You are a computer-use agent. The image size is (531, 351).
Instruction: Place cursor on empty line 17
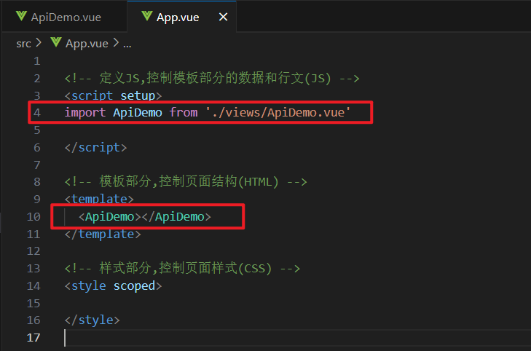tap(298, 338)
